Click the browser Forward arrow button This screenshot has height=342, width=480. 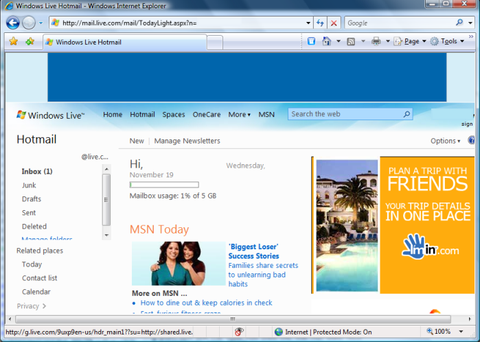[29, 23]
